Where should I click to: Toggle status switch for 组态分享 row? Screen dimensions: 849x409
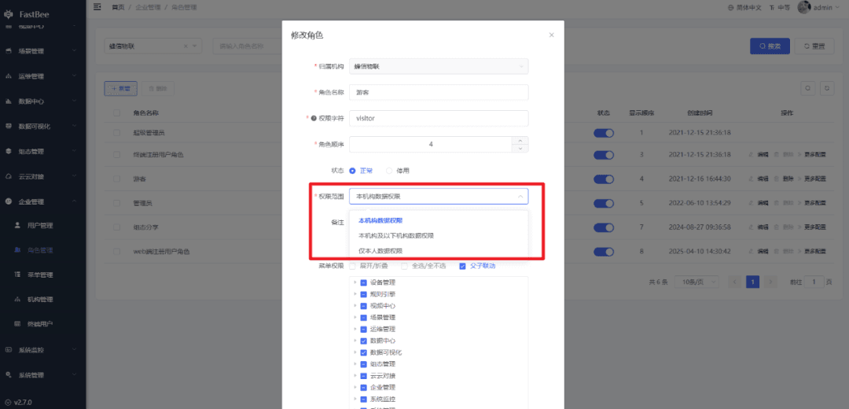click(x=604, y=227)
